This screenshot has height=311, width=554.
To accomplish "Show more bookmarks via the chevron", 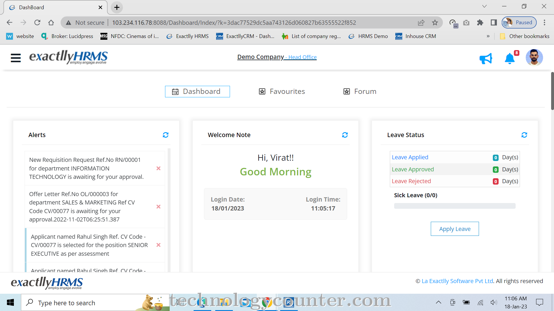I will pos(488,36).
